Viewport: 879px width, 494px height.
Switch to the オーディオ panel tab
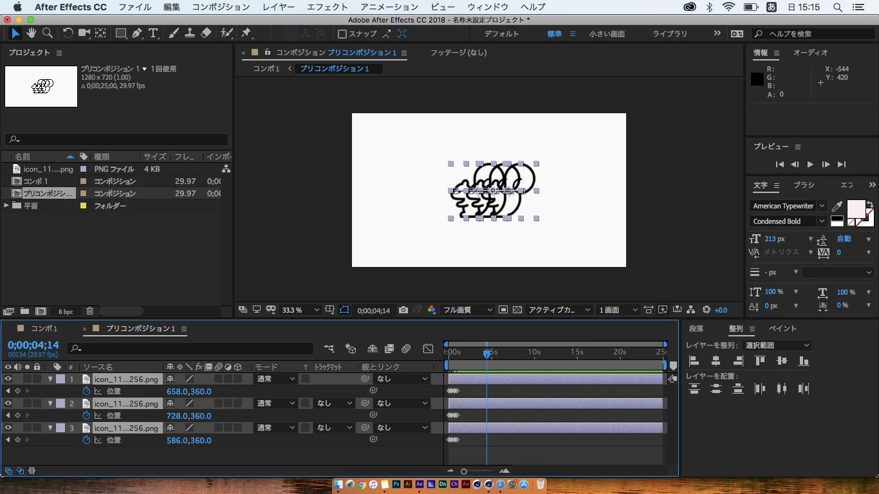click(x=810, y=53)
